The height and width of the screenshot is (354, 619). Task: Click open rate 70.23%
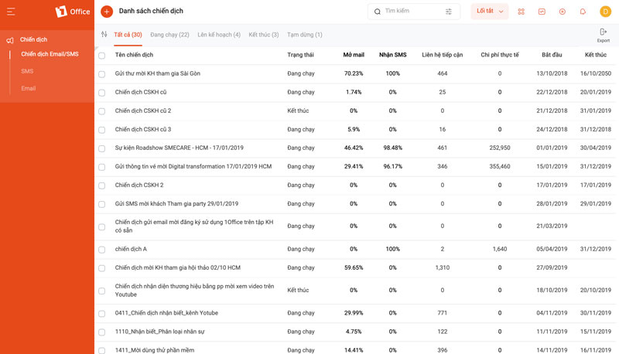point(354,73)
